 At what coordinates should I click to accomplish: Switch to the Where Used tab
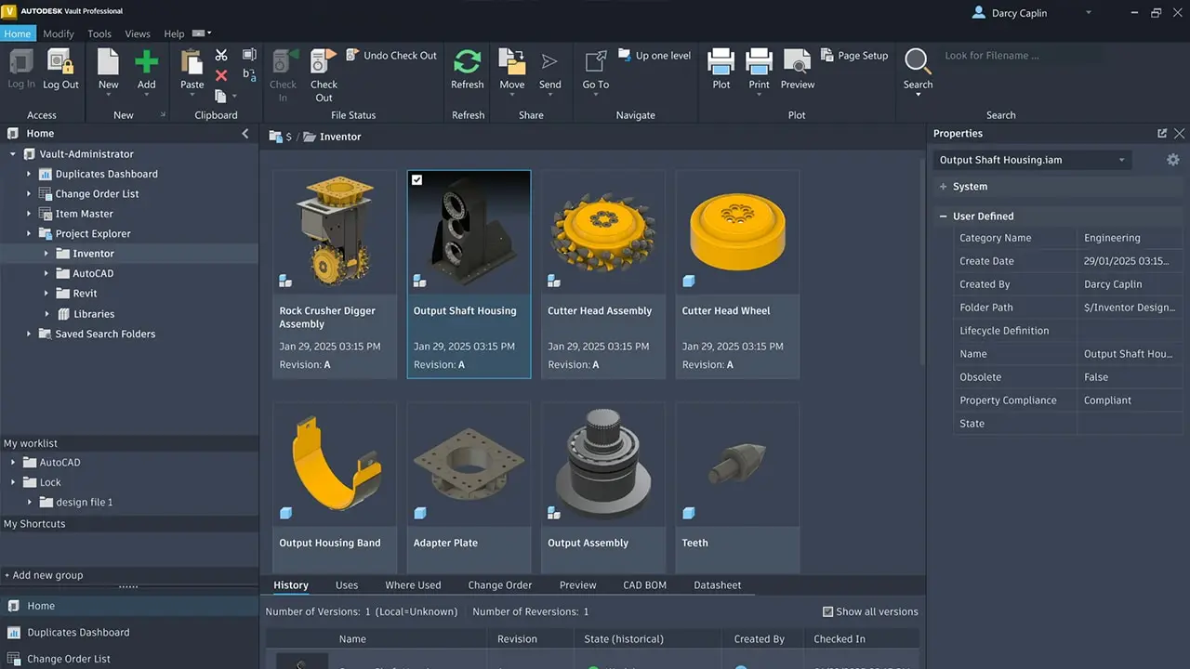[x=413, y=585]
